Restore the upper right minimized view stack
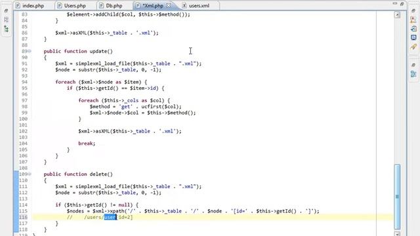The width and height of the screenshot is (420, 236). 413,10
